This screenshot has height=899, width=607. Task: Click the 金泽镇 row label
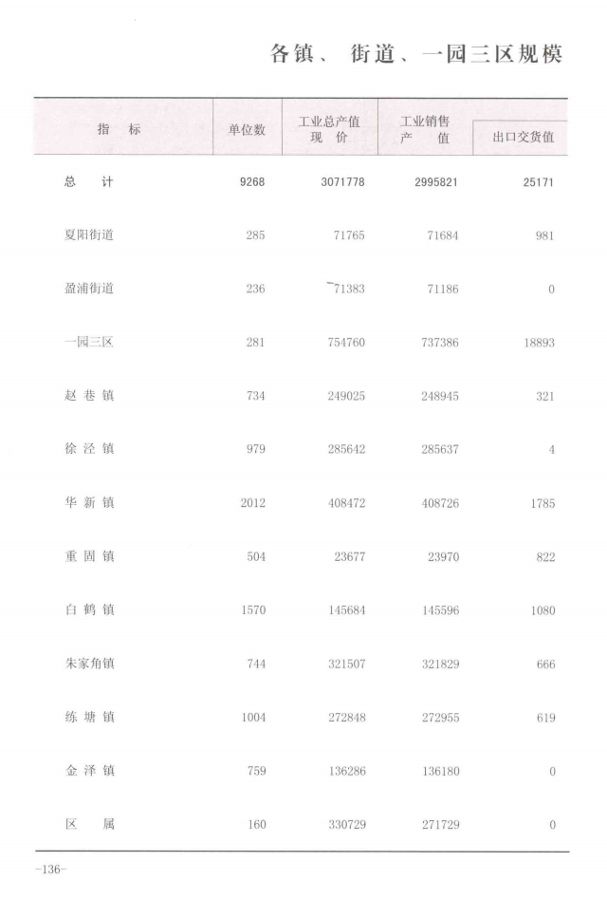pos(88,771)
